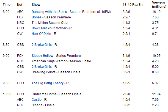Click the Show column header
This screenshot has width=168, height=112.
pyautogui.click(x=36, y=5)
